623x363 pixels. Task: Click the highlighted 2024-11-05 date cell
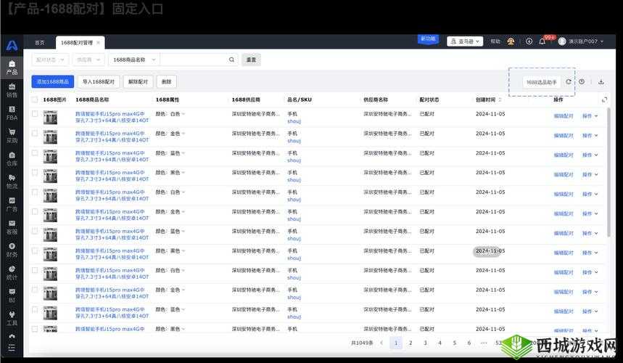(490, 251)
